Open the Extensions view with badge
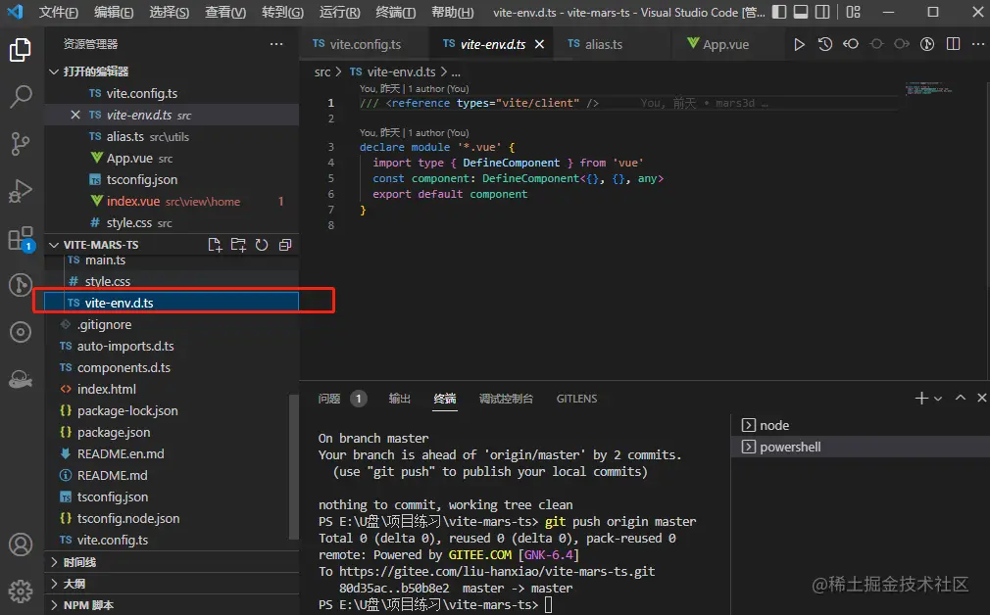The image size is (990, 615). coord(21,239)
